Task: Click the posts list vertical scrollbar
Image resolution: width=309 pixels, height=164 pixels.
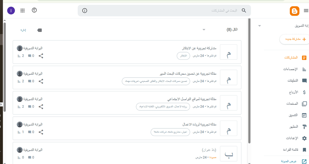Action: pyautogui.click(x=249, y=81)
